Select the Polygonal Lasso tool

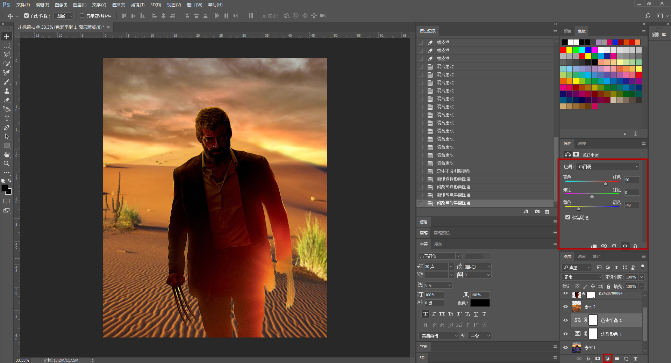tap(7, 55)
